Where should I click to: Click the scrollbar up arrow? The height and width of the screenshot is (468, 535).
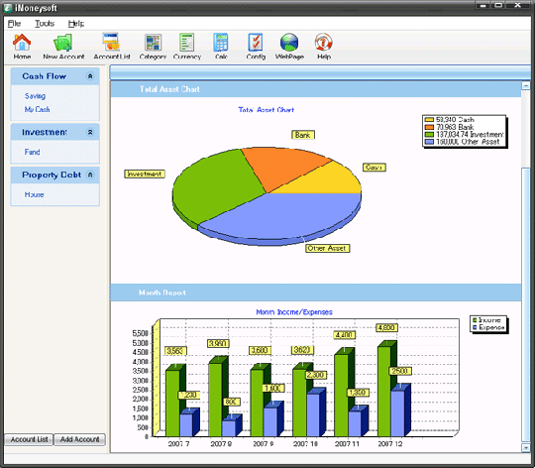[526, 85]
